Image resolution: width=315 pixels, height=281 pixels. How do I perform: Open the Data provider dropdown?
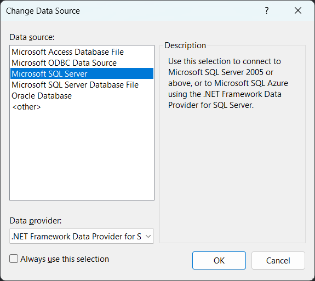(82, 236)
